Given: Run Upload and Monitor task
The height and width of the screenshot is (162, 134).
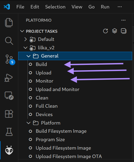Looking at the screenshot, I should tap(58, 89).
